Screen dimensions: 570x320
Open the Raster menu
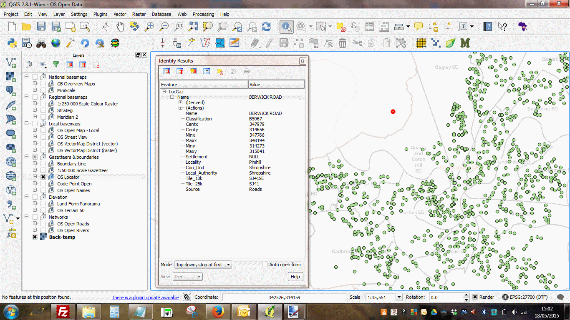click(x=139, y=14)
